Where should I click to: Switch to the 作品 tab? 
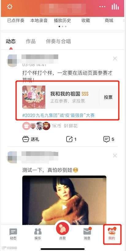click(x=31, y=42)
